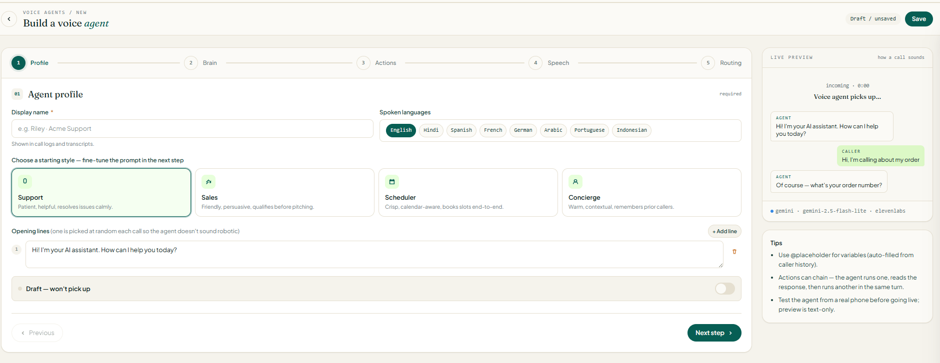
Task: Click the opening line text area
Action: click(374, 255)
